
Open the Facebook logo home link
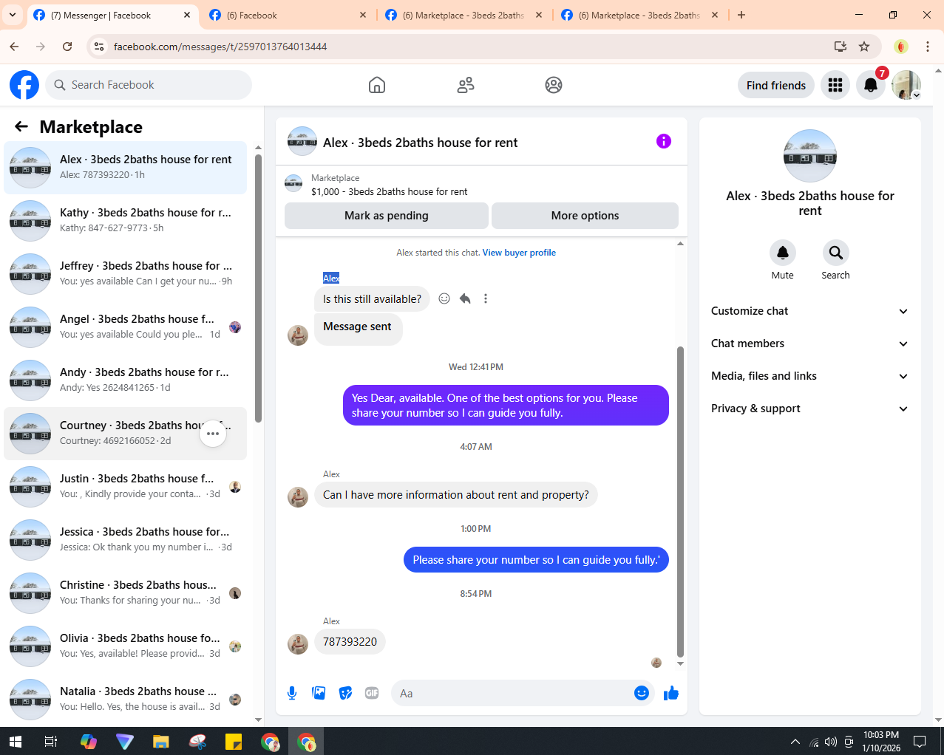click(24, 85)
